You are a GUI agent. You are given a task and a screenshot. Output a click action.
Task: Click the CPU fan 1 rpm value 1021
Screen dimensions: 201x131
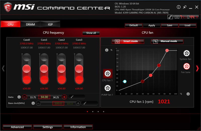click(164, 102)
